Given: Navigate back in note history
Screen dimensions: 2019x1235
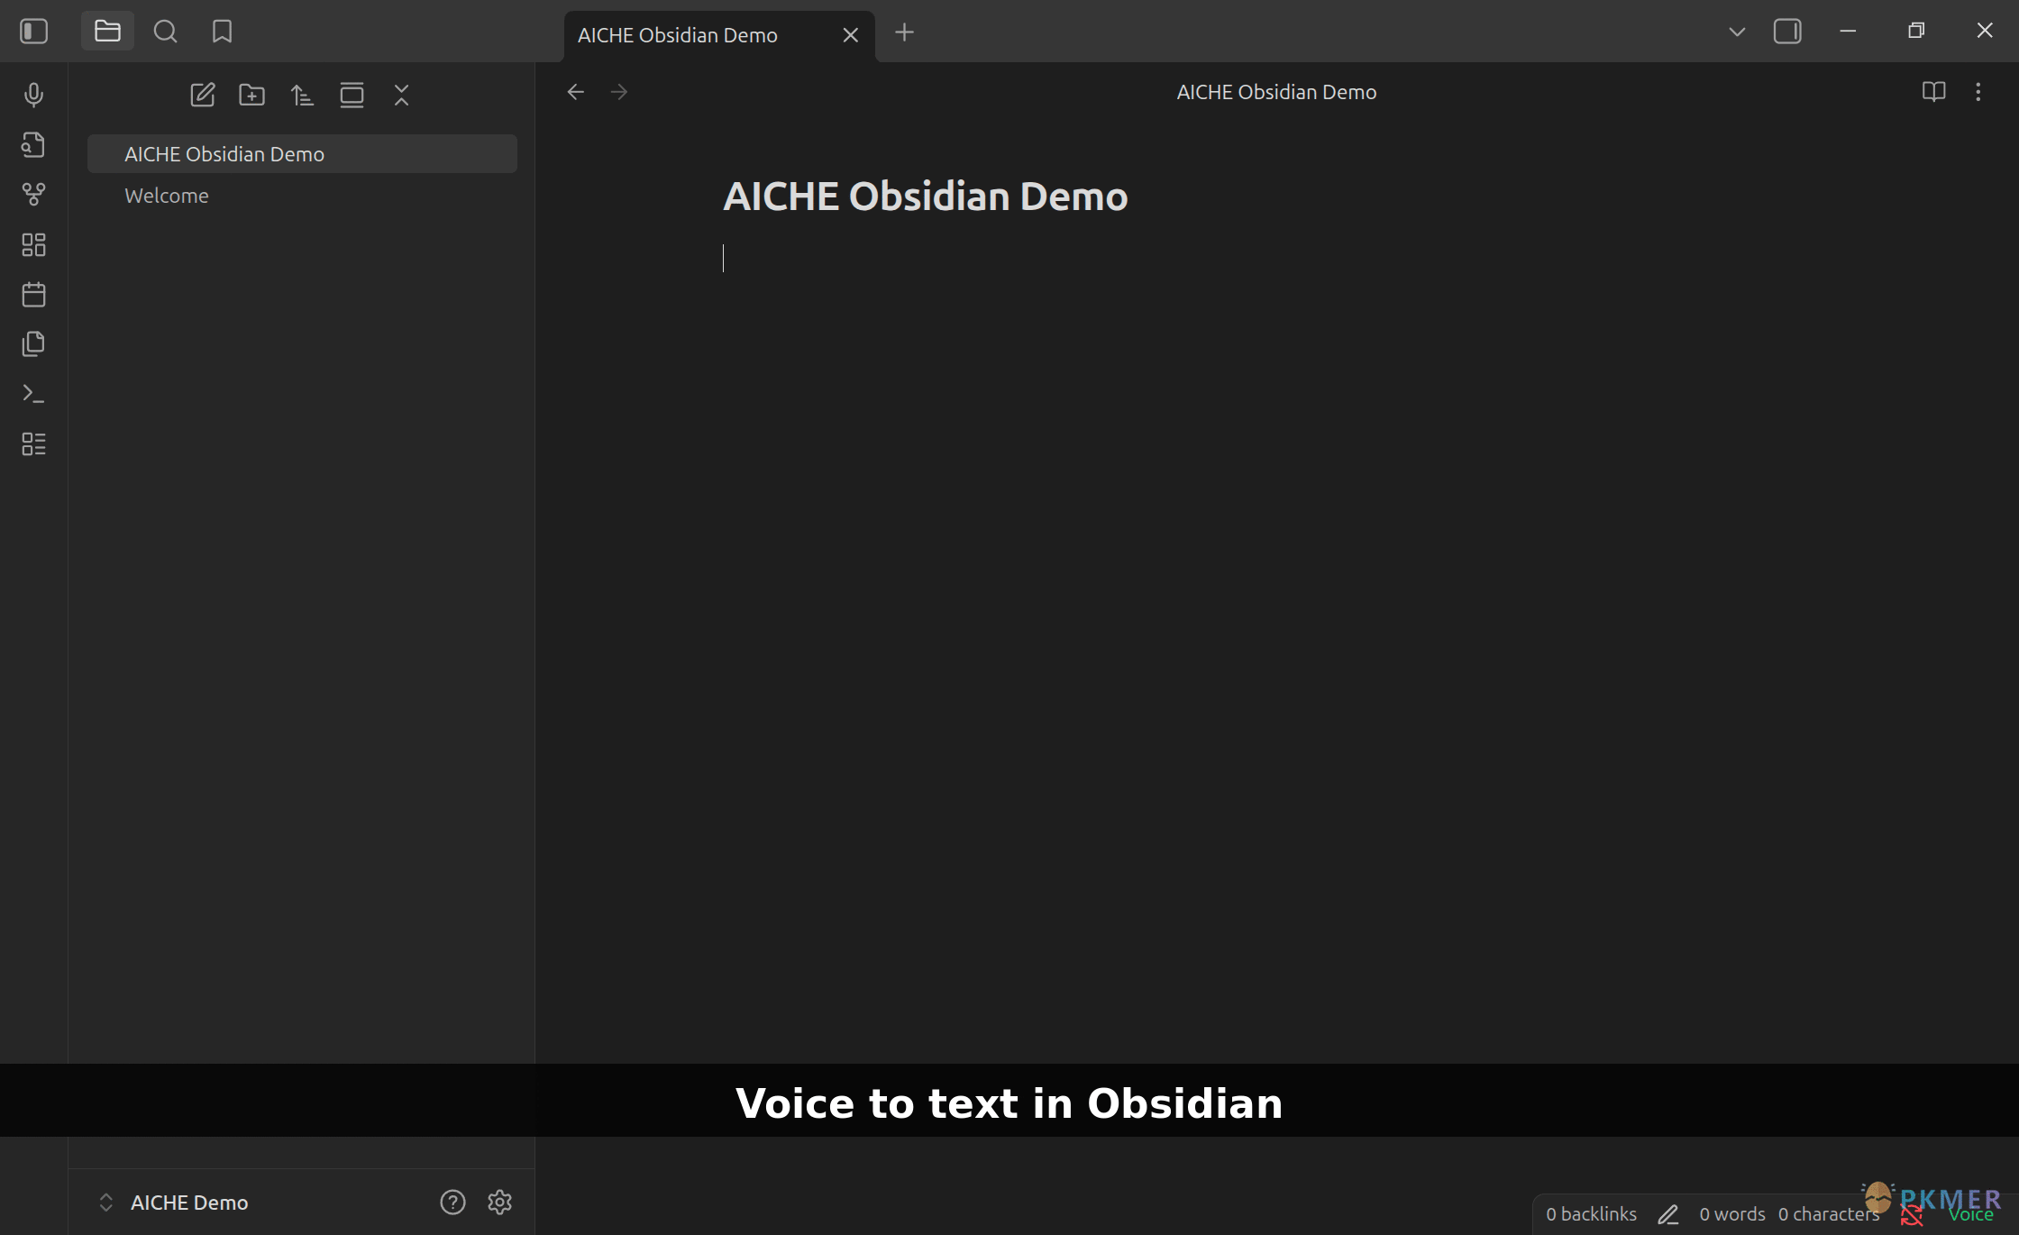Looking at the screenshot, I should tap(576, 92).
